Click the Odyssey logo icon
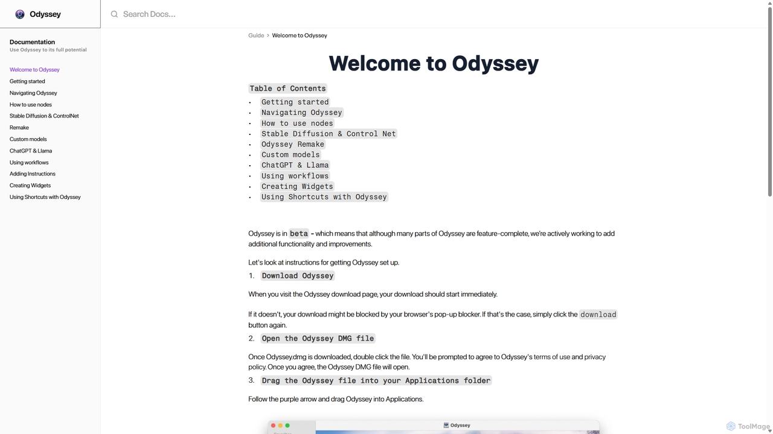This screenshot has height=434, width=773. click(20, 14)
